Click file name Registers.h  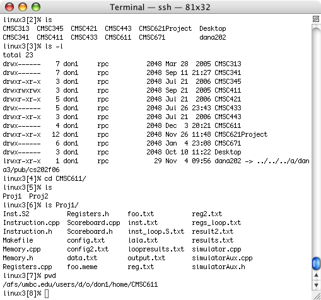[88, 214]
